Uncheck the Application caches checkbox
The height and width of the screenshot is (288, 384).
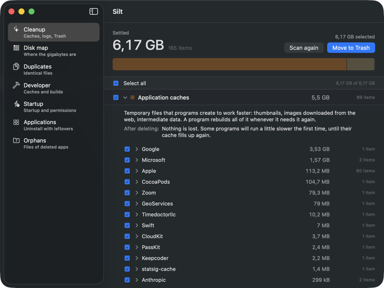pyautogui.click(x=116, y=97)
